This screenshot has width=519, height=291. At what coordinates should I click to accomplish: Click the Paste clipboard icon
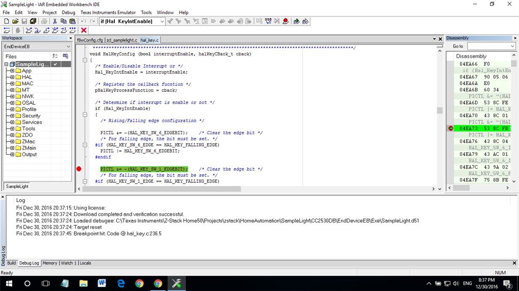[x=73, y=21]
